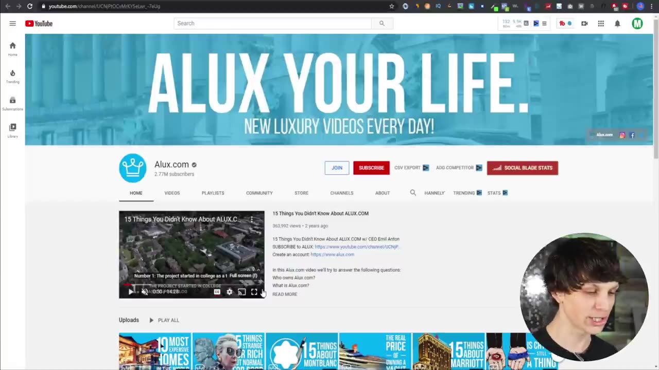
Task: Open the 15 Things About Montblanc thumbnail
Action: pyautogui.click(x=302, y=351)
